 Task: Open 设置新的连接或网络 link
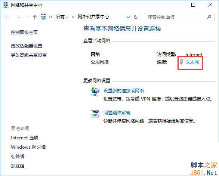pos(124,91)
